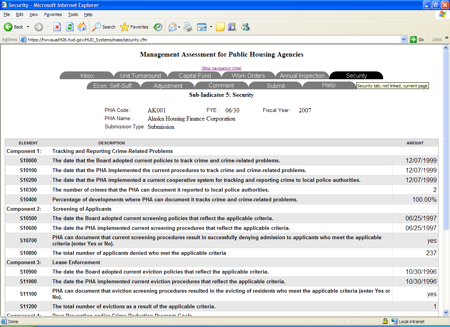
Task: Click the Print icon in the toolbar
Action: pyautogui.click(x=188, y=27)
